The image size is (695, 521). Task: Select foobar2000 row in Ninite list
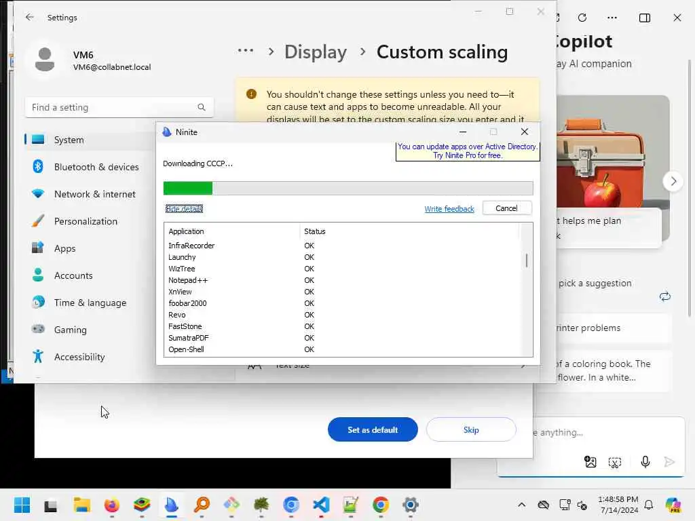coord(341,303)
